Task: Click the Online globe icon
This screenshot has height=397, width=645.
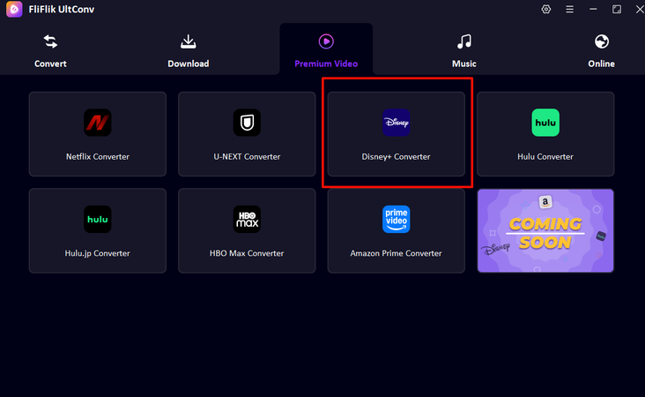Action: click(602, 41)
